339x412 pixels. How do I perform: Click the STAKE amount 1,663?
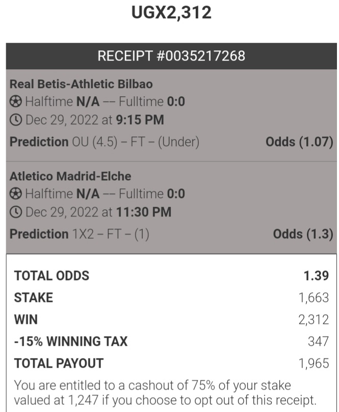(314, 298)
